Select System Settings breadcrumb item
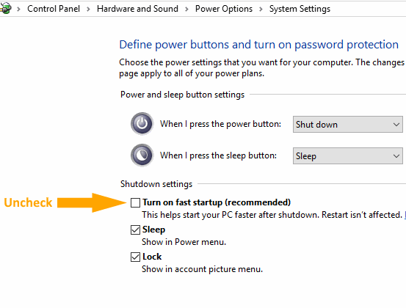The width and height of the screenshot is (406, 308). (x=300, y=9)
